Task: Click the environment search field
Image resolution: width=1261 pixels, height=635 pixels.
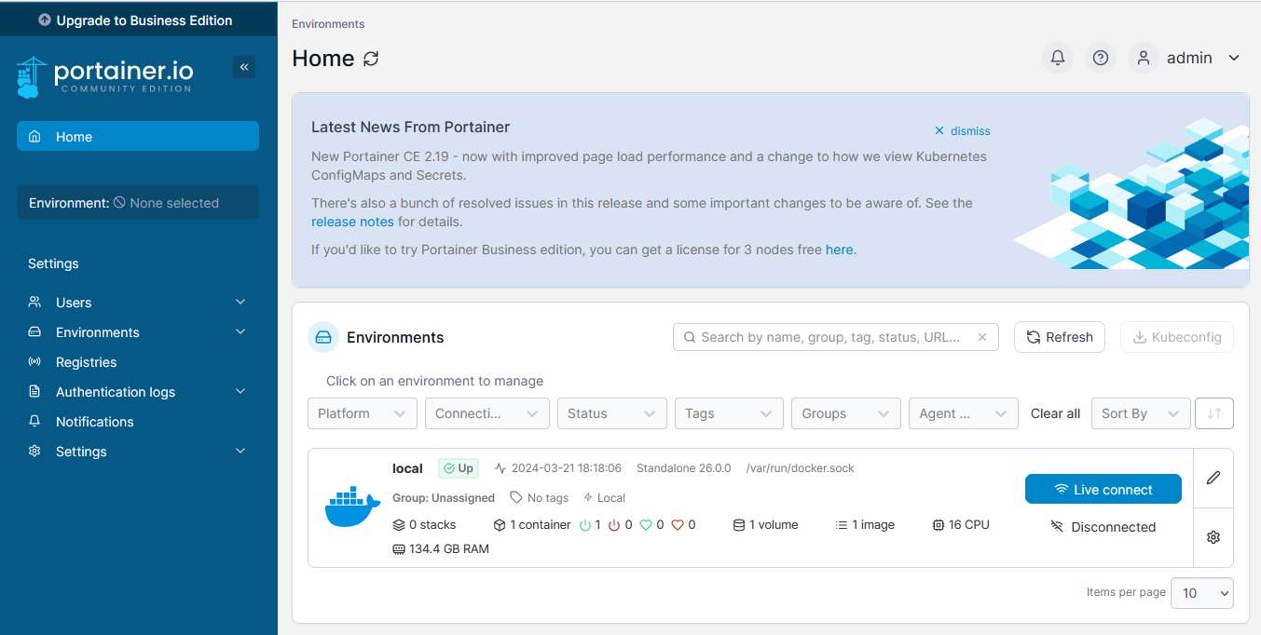Action: (x=836, y=337)
